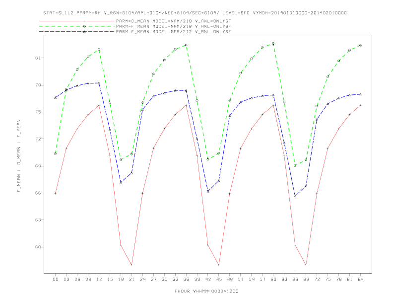Click x-axis tick label 24
This screenshot has width=393, height=304.
click(142, 279)
